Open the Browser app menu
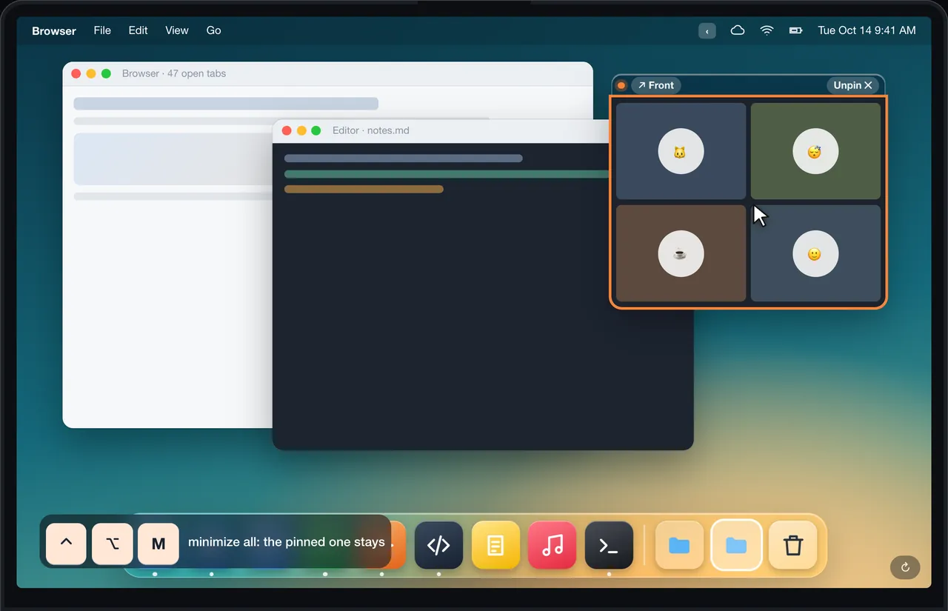The image size is (948, 611). 54,30
